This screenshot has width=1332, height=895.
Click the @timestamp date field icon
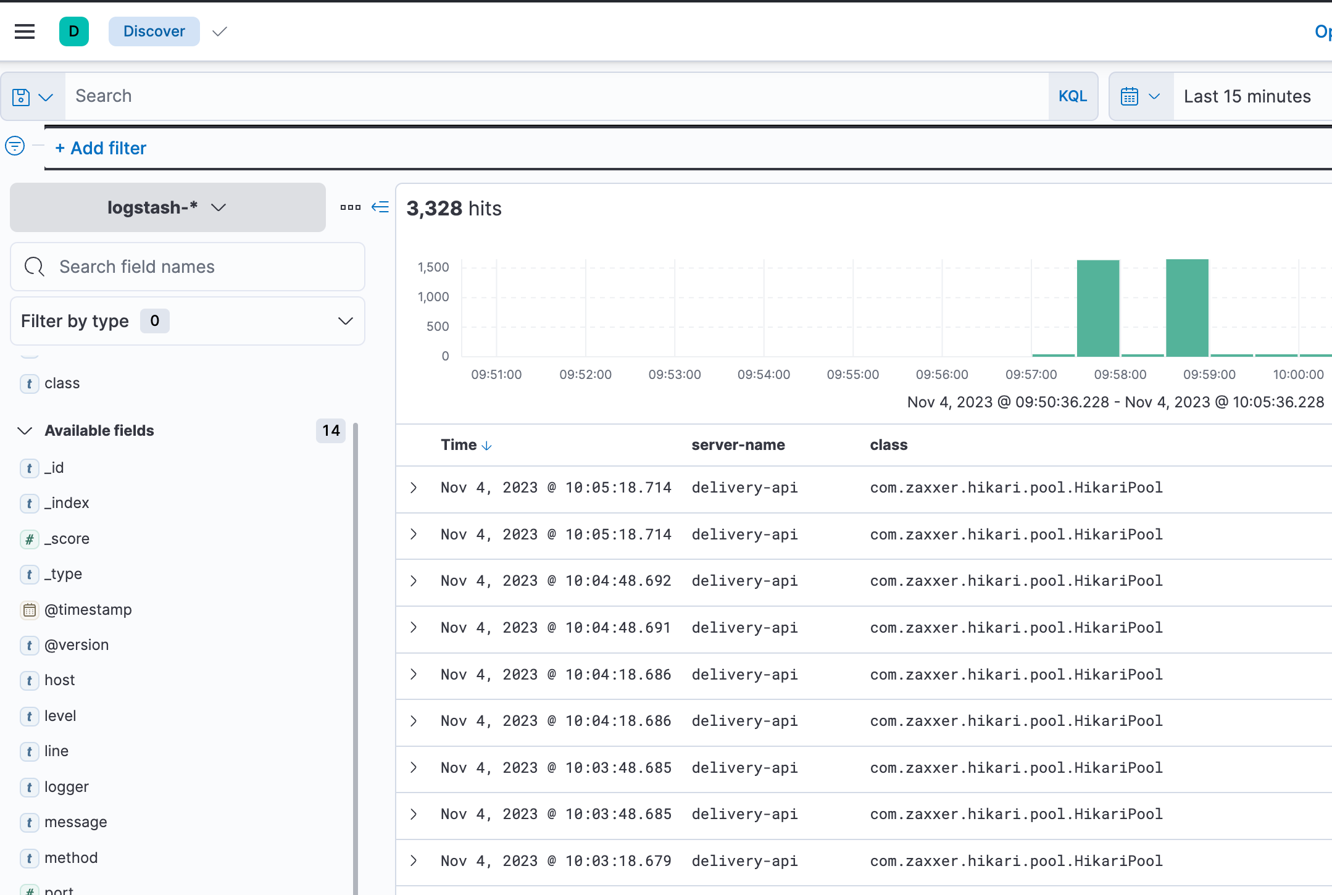tap(29, 610)
